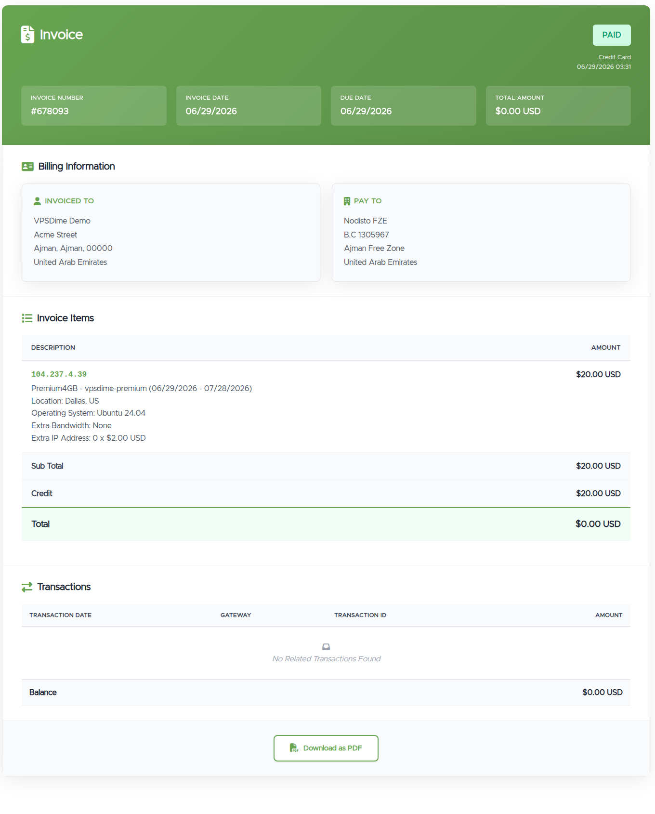The height and width of the screenshot is (814, 655).
Task: Click the Balance $0.00 USD value
Action: pos(603,692)
